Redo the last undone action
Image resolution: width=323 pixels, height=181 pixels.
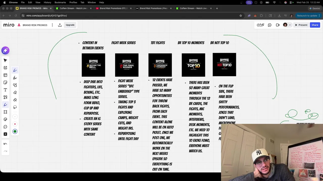tap(5, 151)
